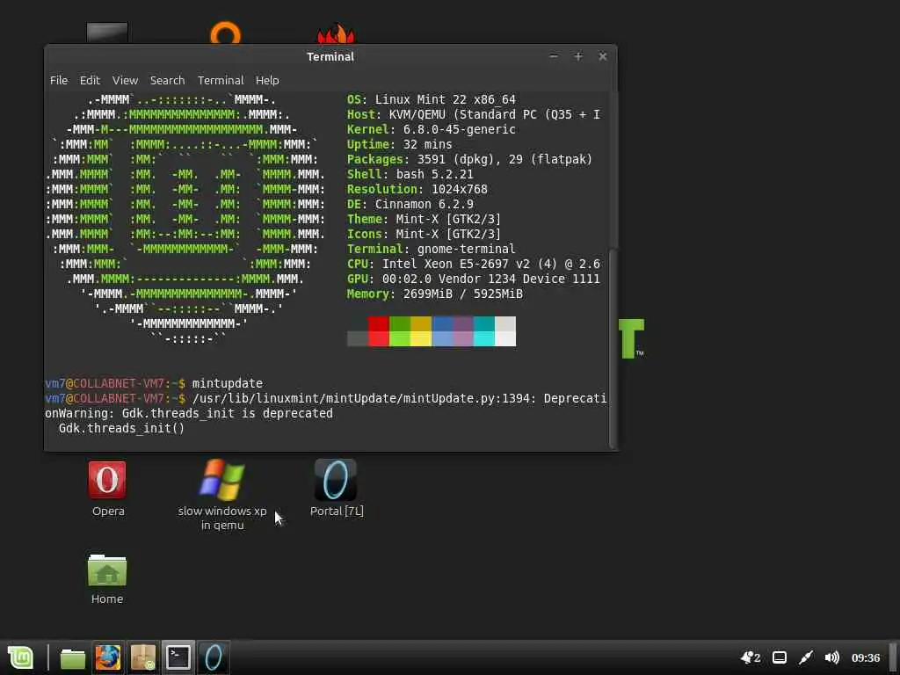
Task: Minimize the Terminal window
Action: [554, 56]
